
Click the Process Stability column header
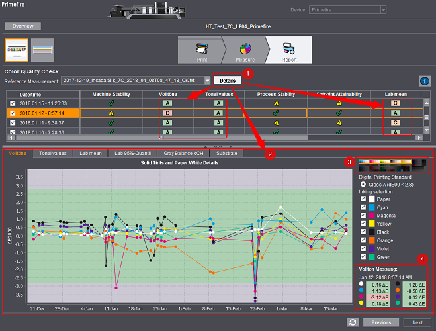tap(276, 94)
